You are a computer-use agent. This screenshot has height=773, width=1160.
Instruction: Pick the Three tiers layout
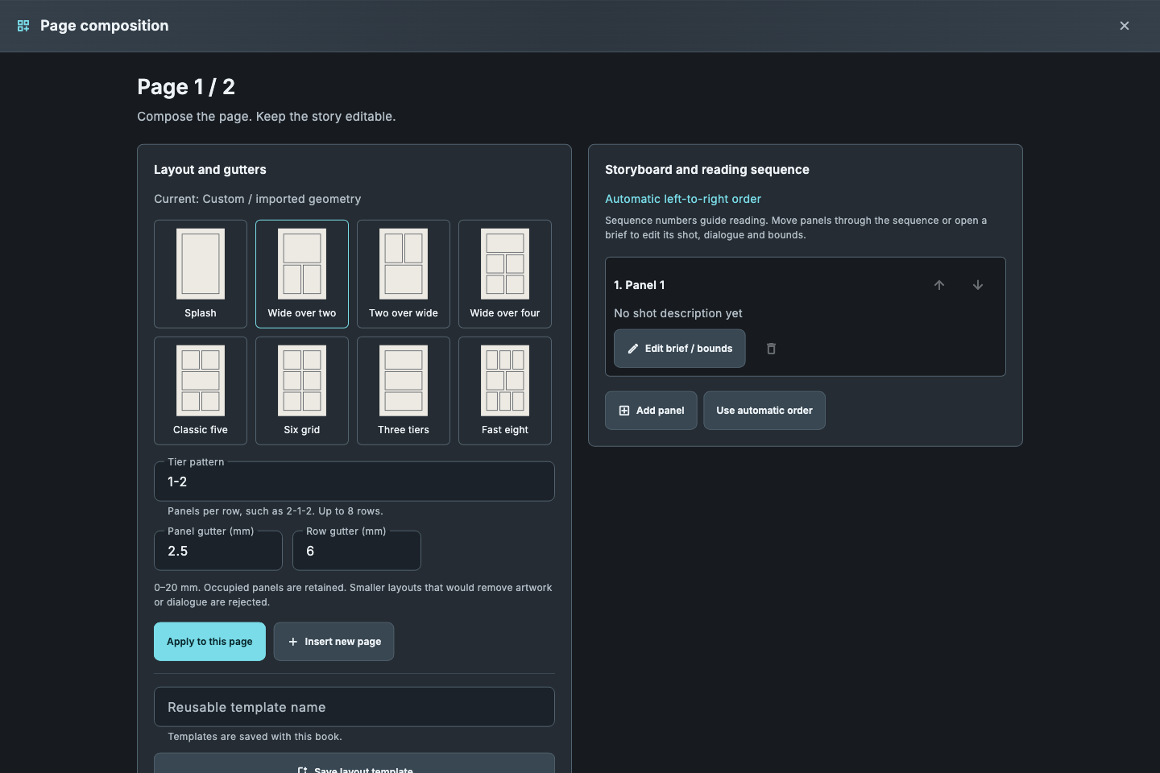404,391
